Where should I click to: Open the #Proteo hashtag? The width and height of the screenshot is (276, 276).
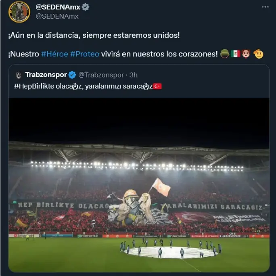tap(85, 54)
